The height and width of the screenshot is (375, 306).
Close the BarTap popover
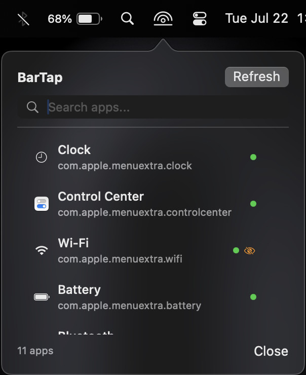271,351
